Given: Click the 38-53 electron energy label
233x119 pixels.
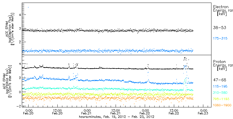Looking at the screenshot, I should point(220,28).
